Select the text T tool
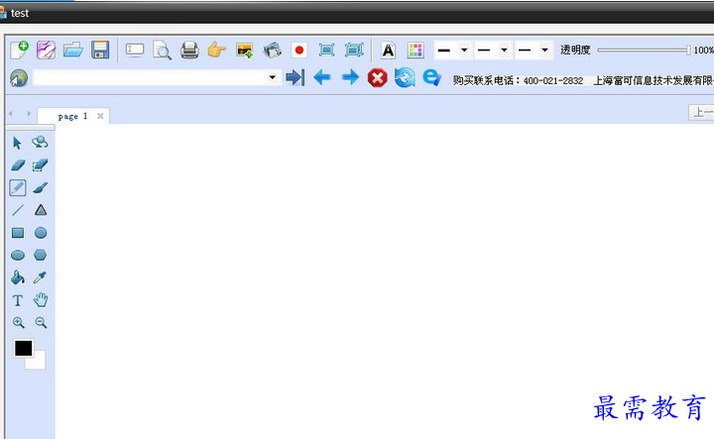Screen dimensions: 714x439 click(17, 300)
